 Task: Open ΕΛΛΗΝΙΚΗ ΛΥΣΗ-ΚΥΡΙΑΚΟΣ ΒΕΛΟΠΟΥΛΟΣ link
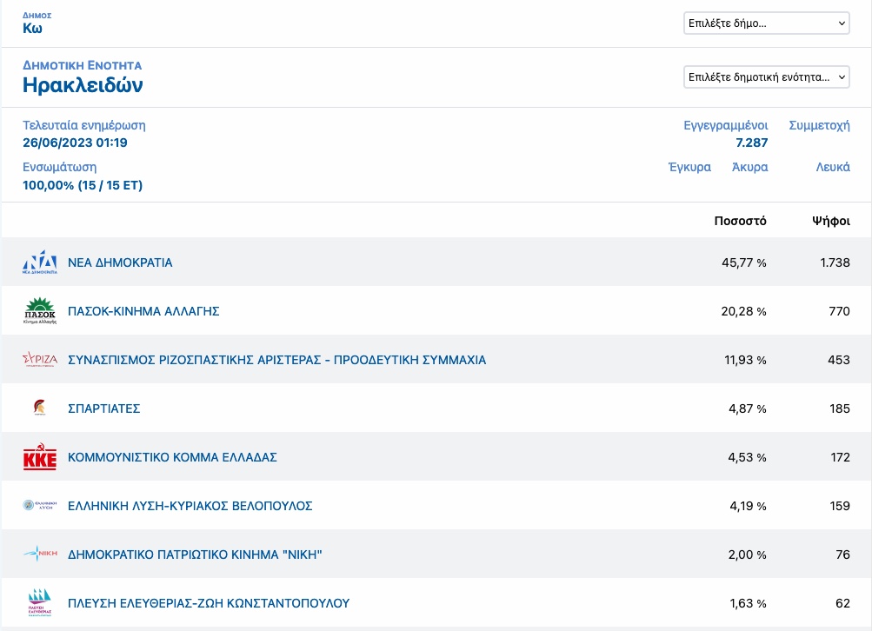tap(190, 506)
